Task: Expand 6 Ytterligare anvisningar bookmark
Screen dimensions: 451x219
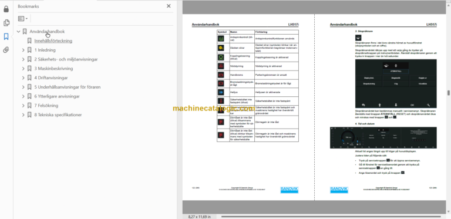Action: pyautogui.click(x=23, y=96)
